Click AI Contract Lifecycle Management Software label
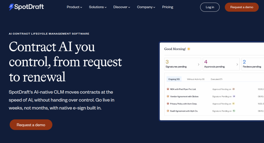 (49, 34)
